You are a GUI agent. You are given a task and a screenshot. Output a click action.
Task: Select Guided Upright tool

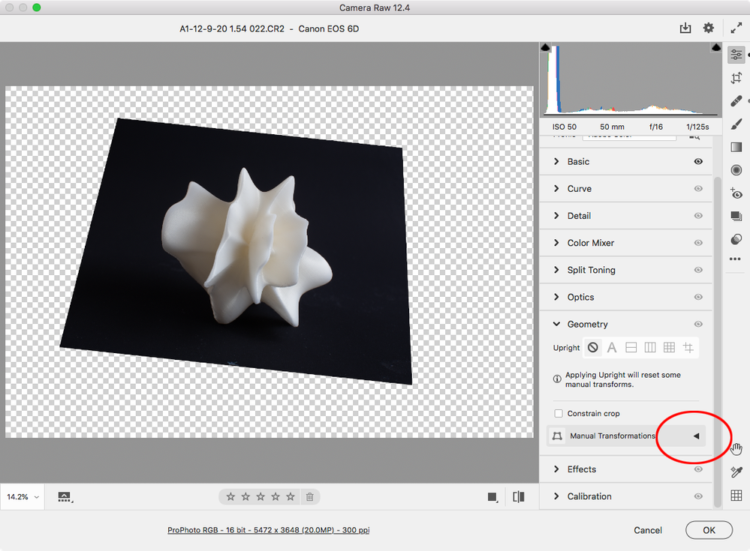[688, 348]
